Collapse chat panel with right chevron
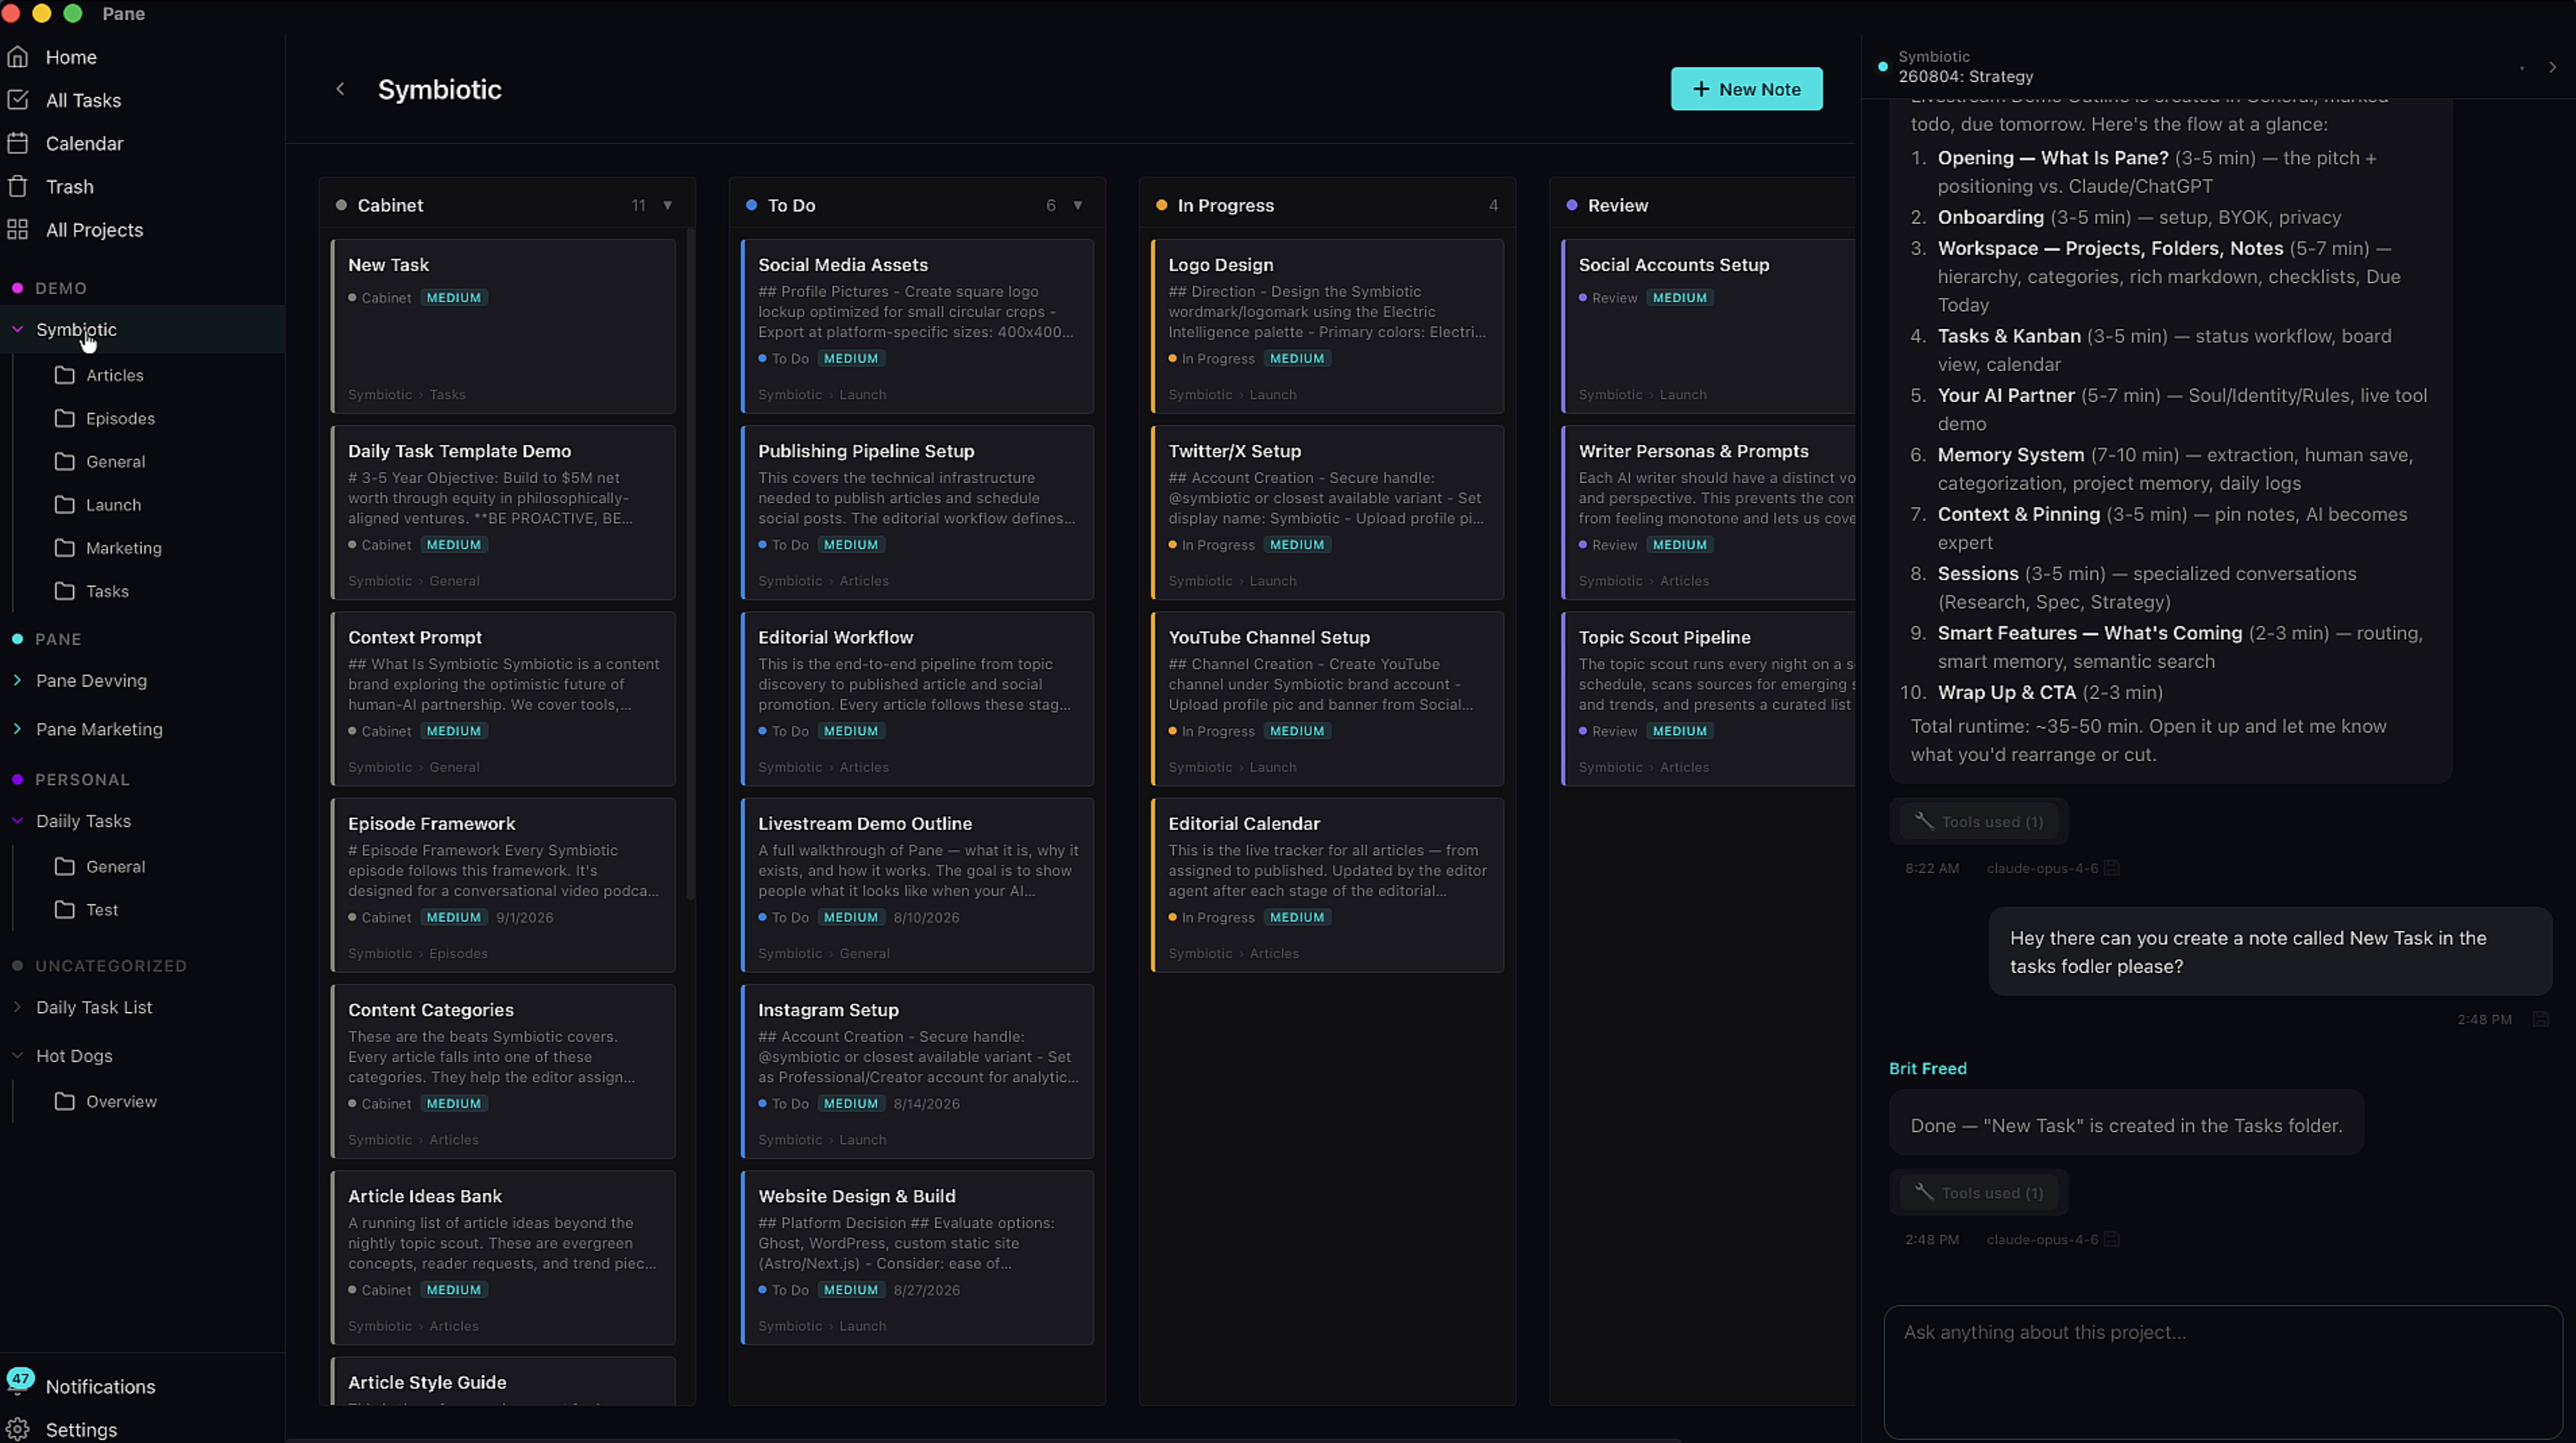Viewport: 2576px width, 1443px height. point(2552,68)
